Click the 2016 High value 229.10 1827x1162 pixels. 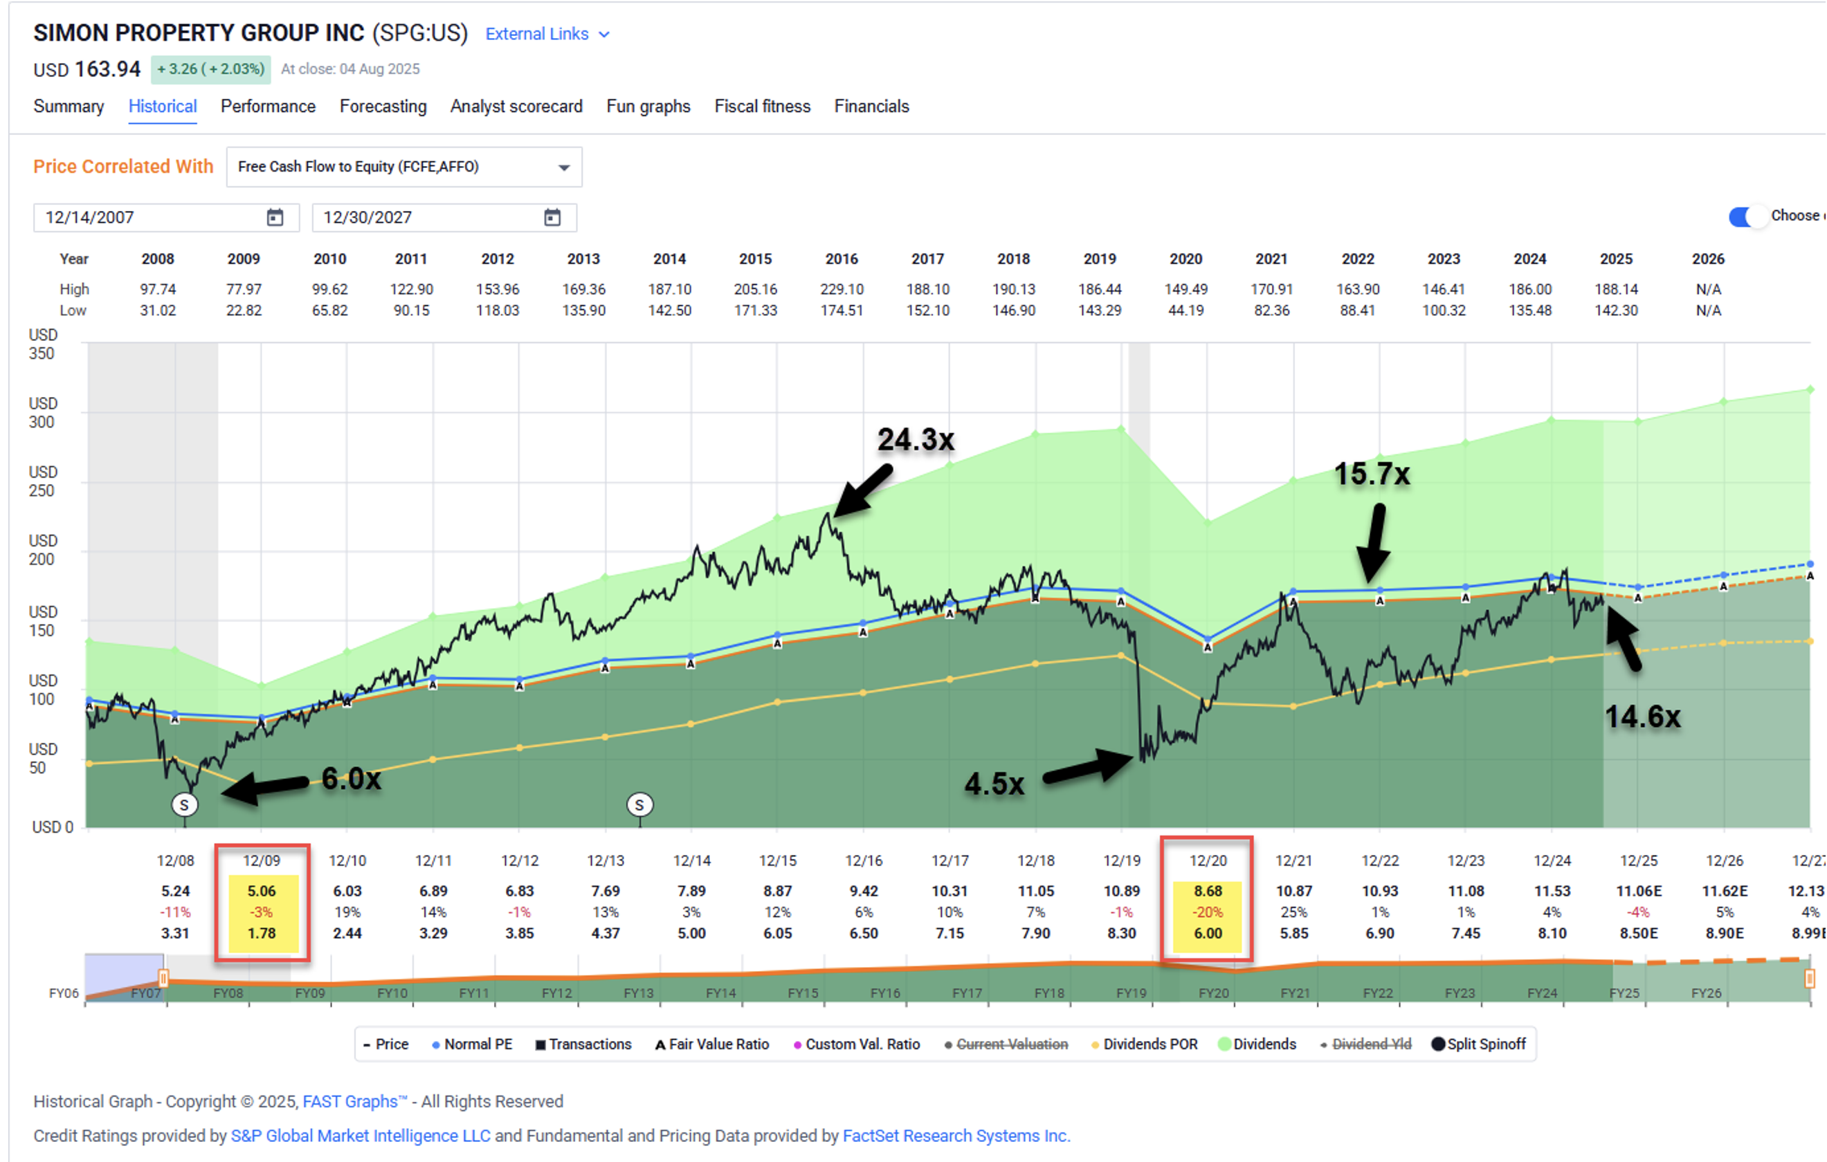tap(842, 290)
